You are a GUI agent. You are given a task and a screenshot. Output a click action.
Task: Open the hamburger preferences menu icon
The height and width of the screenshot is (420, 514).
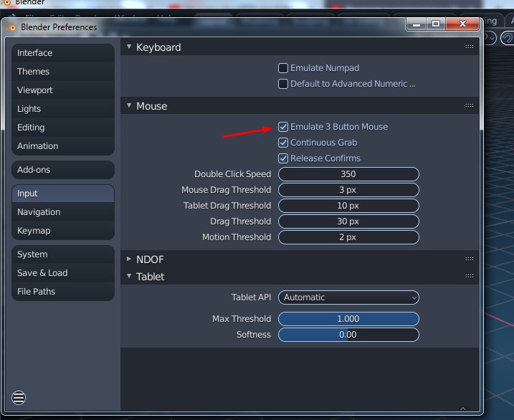click(x=19, y=398)
